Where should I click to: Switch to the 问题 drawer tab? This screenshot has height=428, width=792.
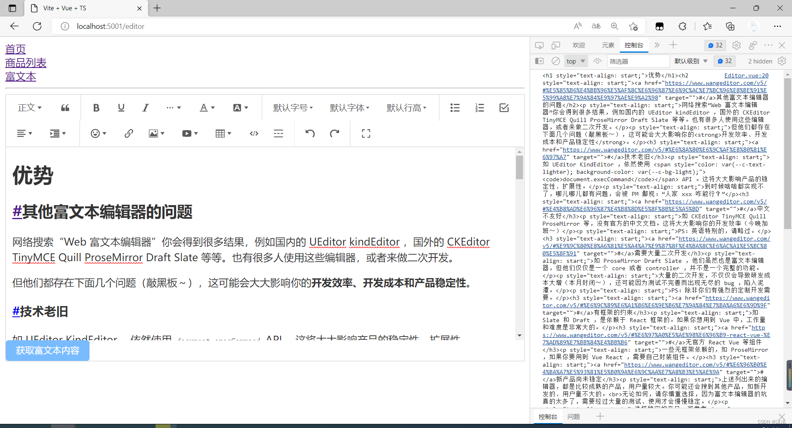tap(573, 416)
